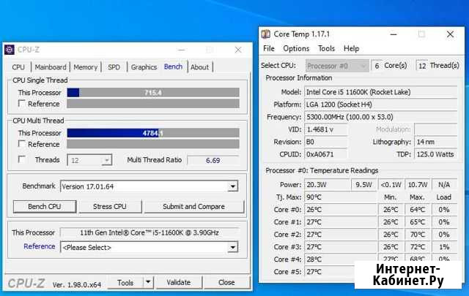Open the SPD tab
Screen dimensions: 469x296
click(x=114, y=67)
